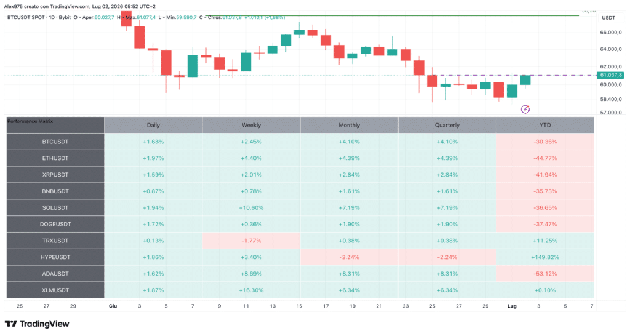Click the Performance Matrix title cell
The height and width of the screenshot is (336, 630).
point(55,125)
